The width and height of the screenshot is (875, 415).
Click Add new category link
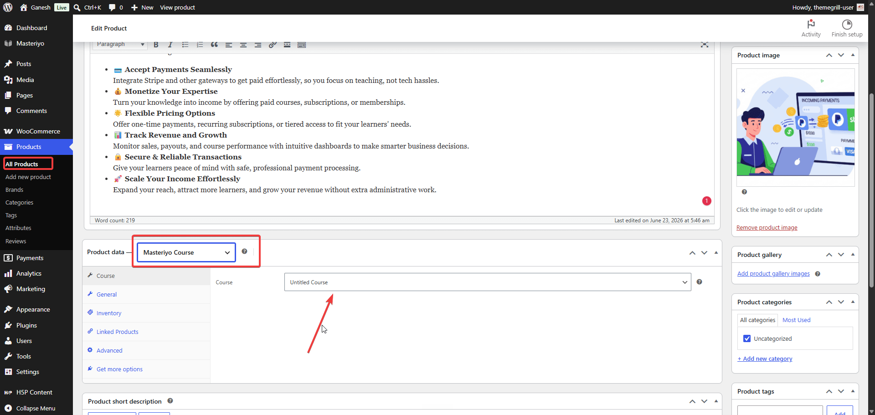765,359
